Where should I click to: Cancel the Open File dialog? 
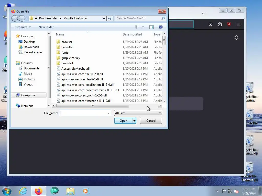[x=151, y=121]
